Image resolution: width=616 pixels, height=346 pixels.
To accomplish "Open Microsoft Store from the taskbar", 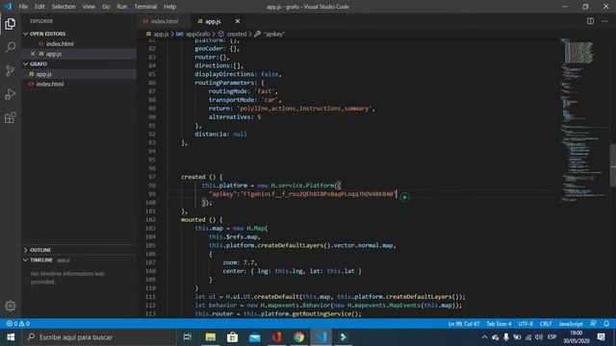I will tap(232, 337).
